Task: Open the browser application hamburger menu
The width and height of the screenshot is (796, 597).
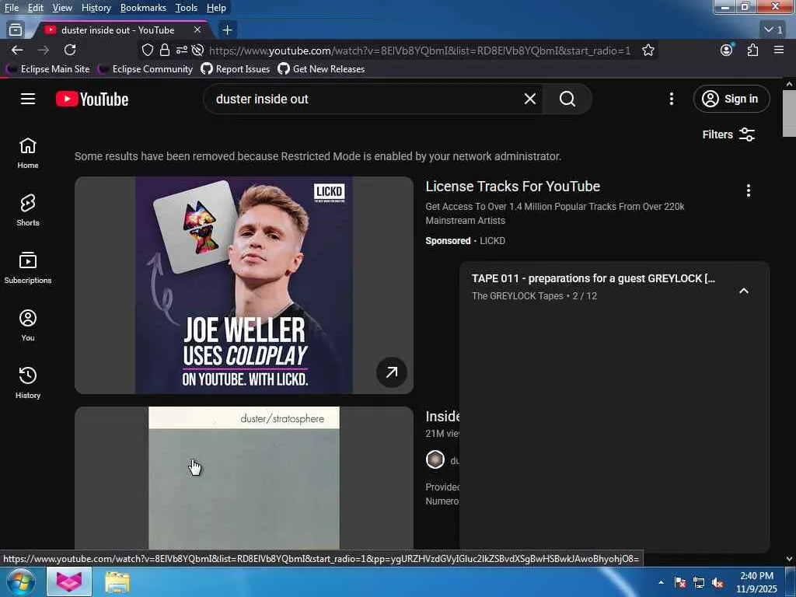Action: tap(779, 50)
